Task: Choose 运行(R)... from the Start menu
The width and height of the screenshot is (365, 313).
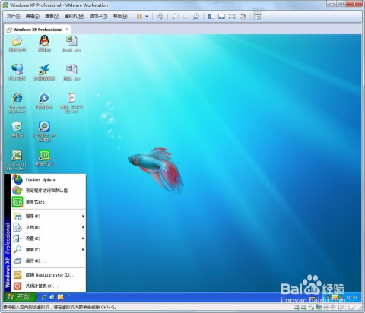Action: tap(49, 261)
